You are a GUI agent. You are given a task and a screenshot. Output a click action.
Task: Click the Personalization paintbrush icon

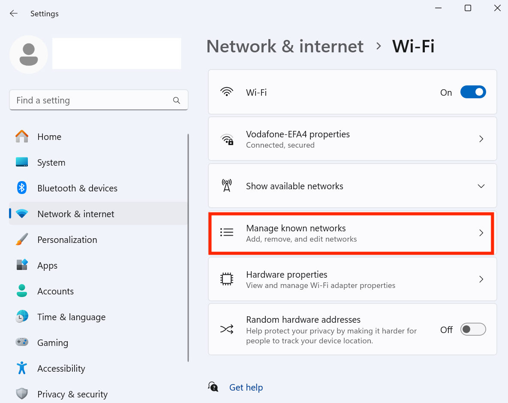[x=21, y=239]
